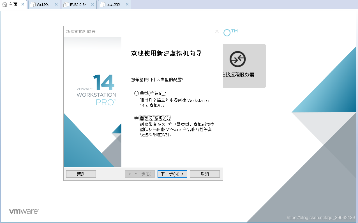Click the VM icon on EVE2.0.3- tab
Viewport: 358px width, 223px height.
[66, 4]
